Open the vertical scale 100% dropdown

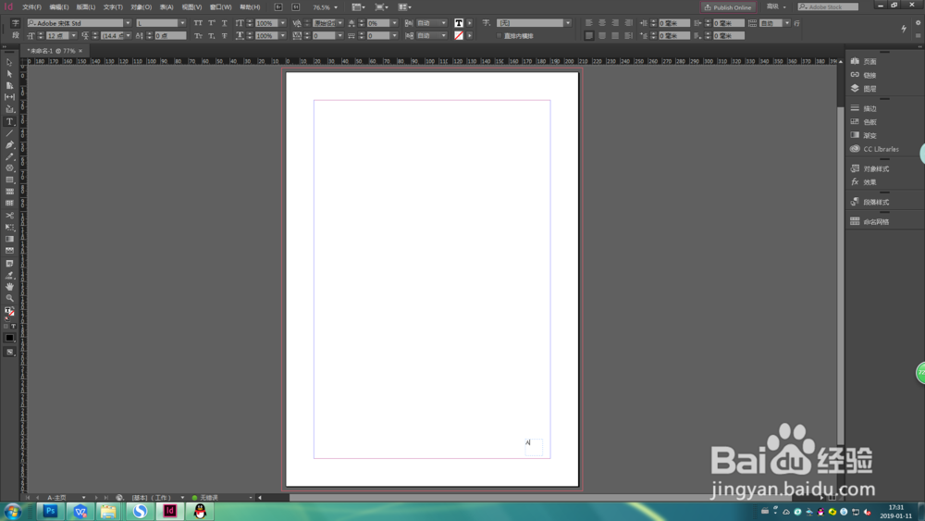[282, 23]
